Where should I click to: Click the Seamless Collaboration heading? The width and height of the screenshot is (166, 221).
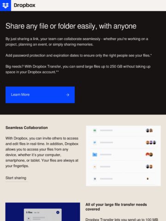point(27,128)
